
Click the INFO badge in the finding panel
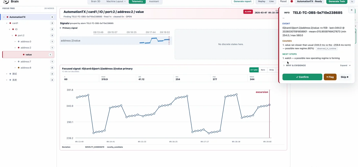(x=287, y=13)
